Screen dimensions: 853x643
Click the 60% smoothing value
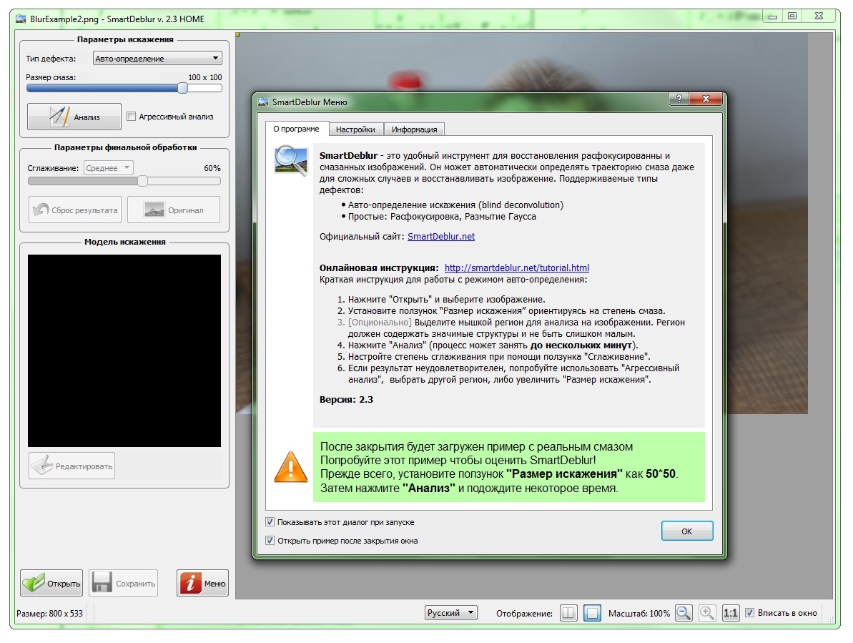click(212, 168)
